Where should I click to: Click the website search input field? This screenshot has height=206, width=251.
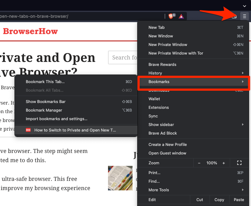coord(123,57)
